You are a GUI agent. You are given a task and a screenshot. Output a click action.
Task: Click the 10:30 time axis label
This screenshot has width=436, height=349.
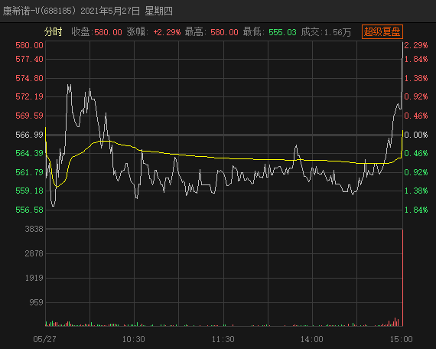pos(133,339)
